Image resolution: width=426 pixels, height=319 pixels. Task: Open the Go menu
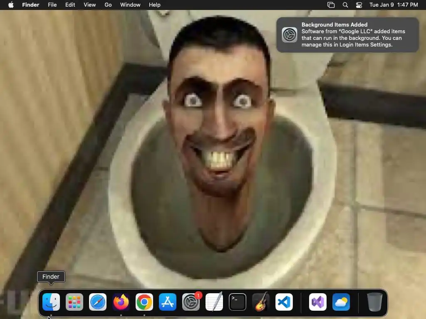point(108,5)
